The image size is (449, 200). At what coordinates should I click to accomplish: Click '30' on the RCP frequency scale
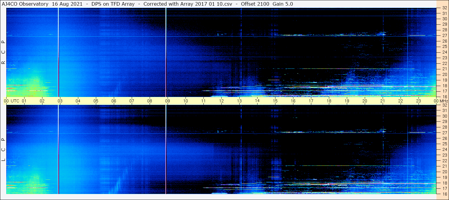(444, 19)
